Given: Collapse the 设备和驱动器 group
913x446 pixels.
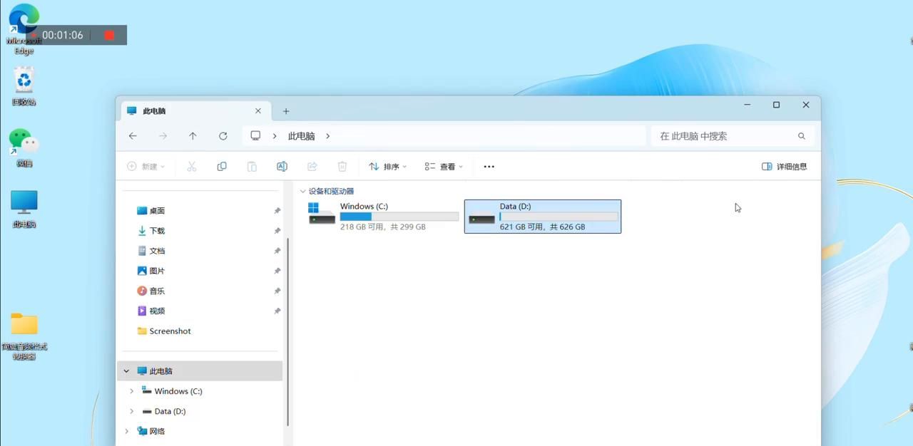Looking at the screenshot, I should [x=303, y=192].
